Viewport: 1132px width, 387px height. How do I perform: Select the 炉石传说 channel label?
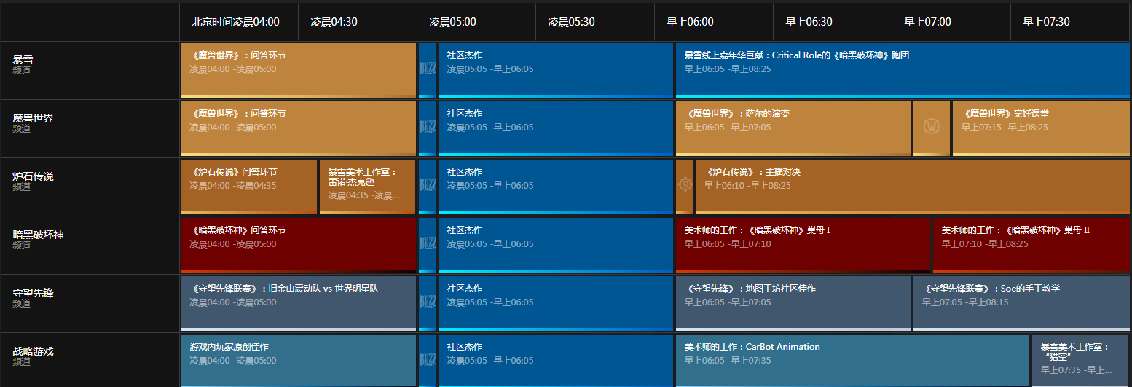33,176
